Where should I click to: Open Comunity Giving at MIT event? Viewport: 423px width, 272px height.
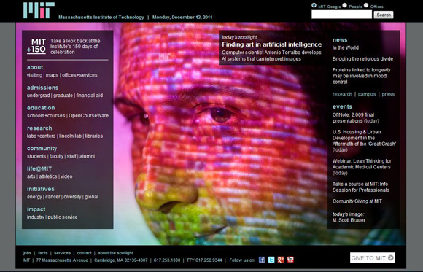(x=357, y=201)
